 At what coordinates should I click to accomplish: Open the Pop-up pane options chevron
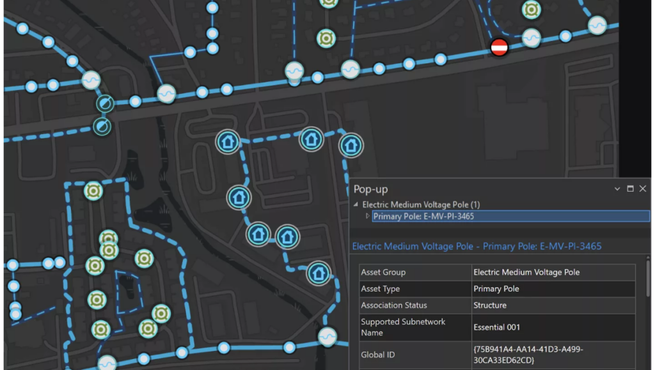click(617, 189)
